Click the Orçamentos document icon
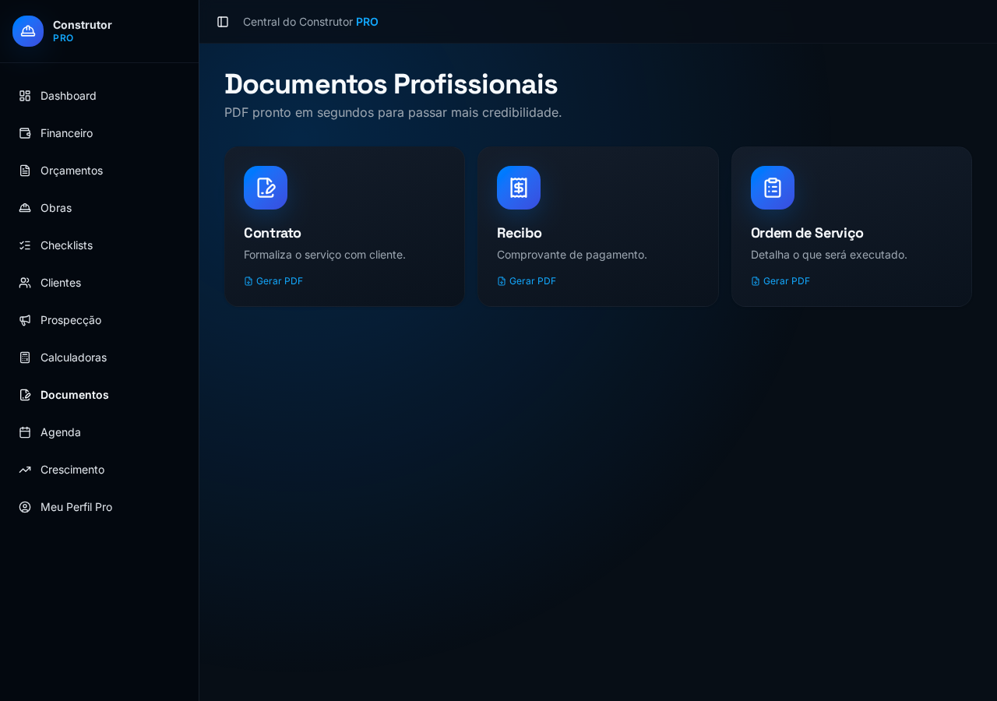The height and width of the screenshot is (701, 997). click(x=25, y=171)
